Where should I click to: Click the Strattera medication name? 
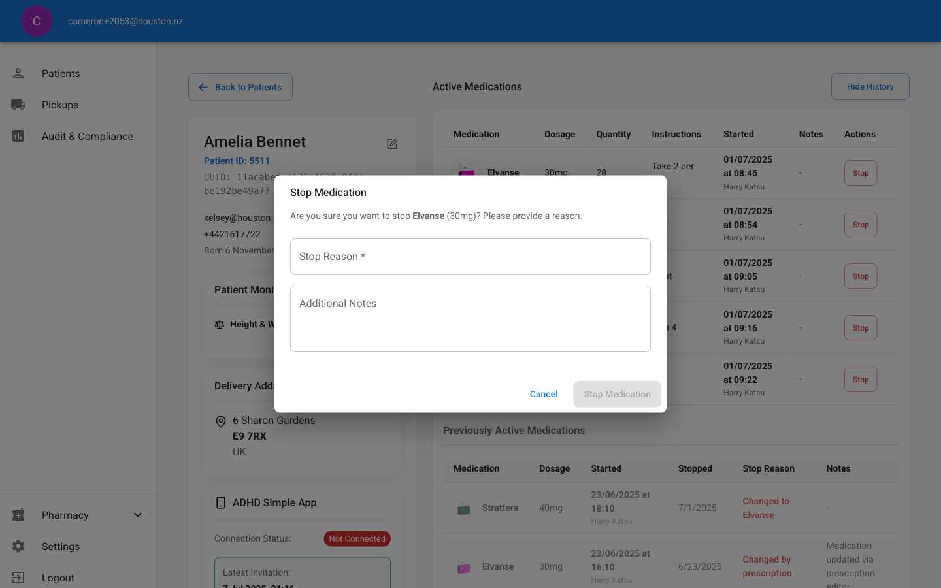500,508
